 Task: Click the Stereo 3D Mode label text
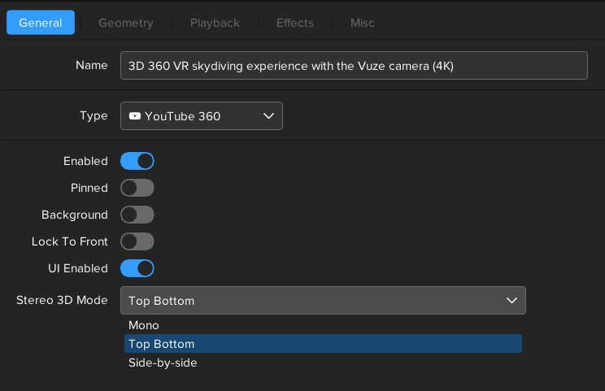tap(62, 300)
